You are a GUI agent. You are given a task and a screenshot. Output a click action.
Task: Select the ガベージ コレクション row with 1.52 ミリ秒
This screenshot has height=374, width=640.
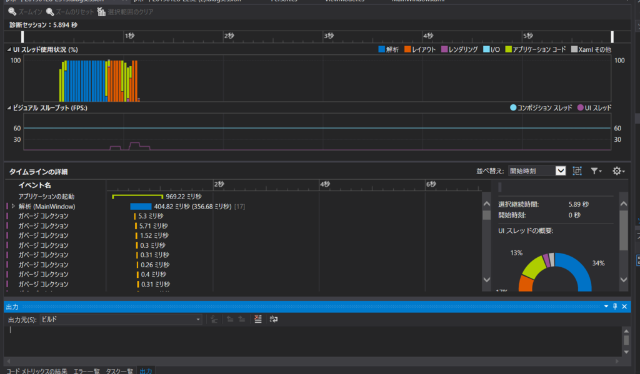243,236
